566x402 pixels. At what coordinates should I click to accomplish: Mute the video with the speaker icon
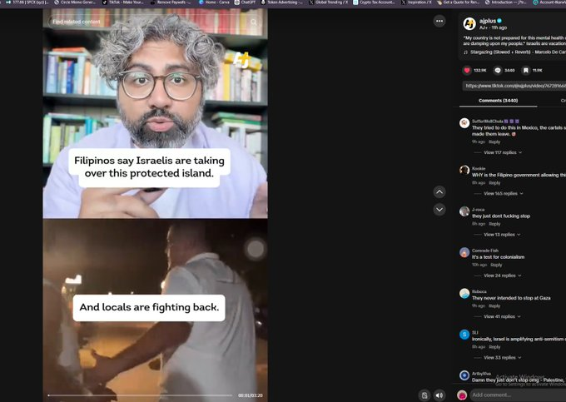(439, 395)
